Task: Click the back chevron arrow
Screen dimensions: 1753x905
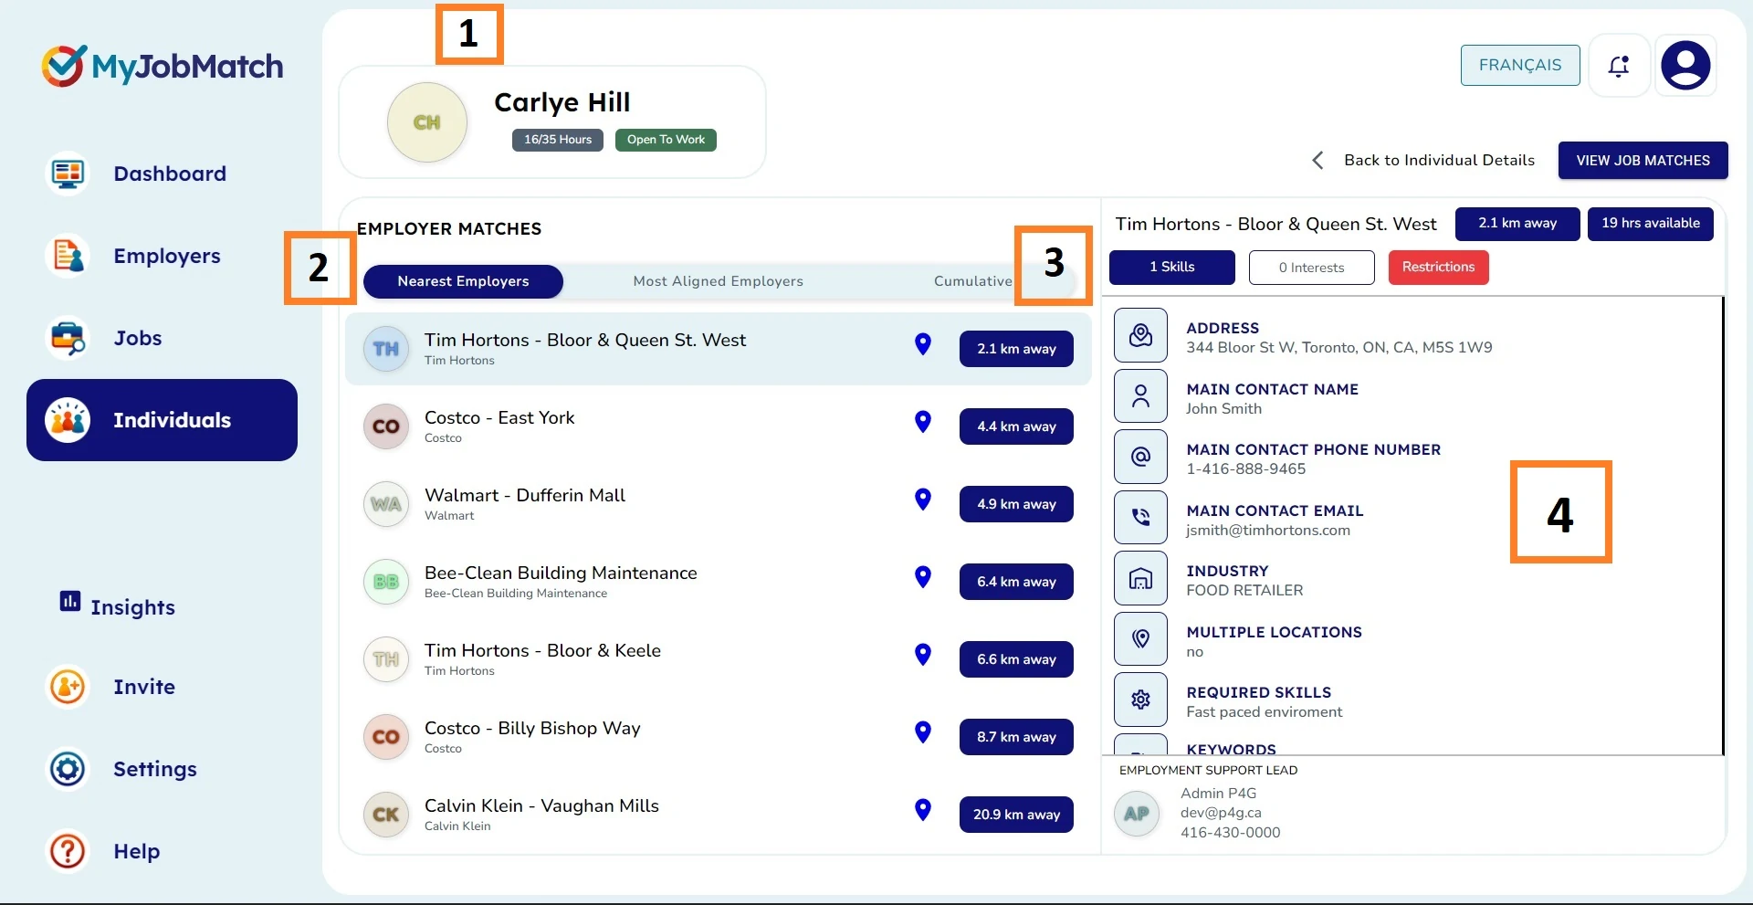Action: (1317, 161)
